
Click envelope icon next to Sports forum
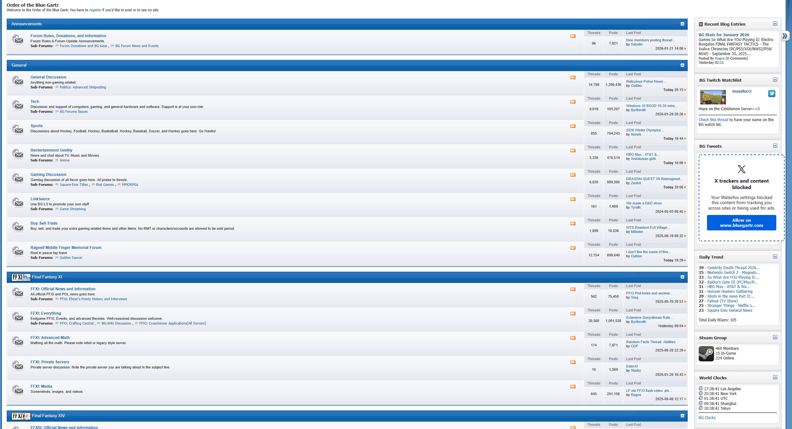[18, 129]
